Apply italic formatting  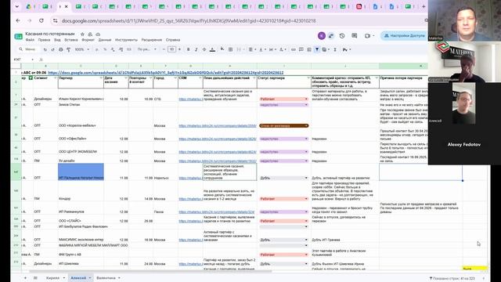[x=196, y=49]
